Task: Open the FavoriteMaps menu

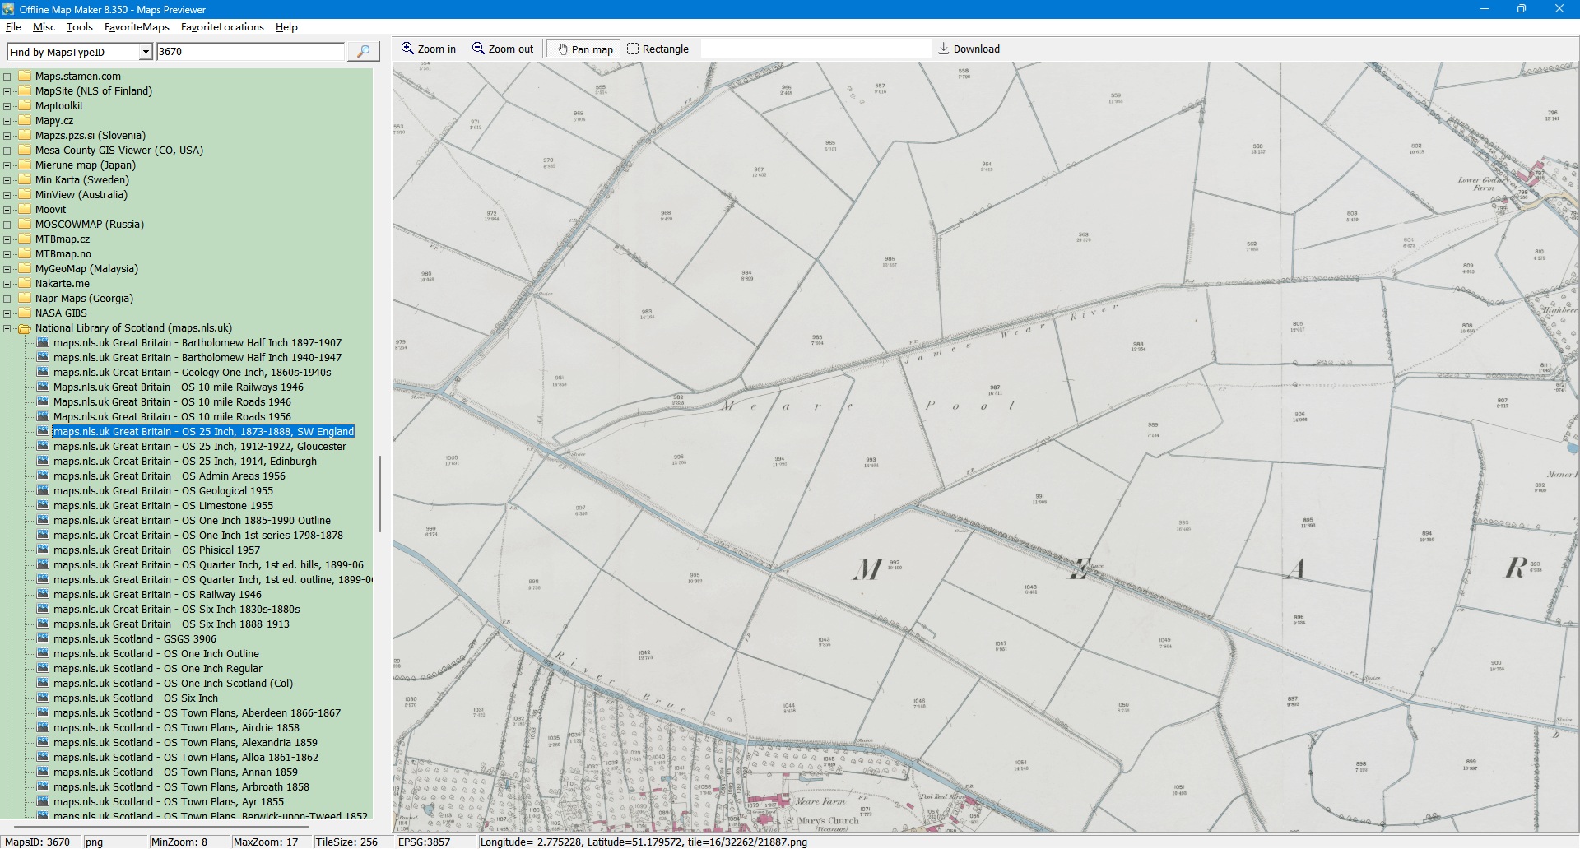Action: tap(137, 27)
